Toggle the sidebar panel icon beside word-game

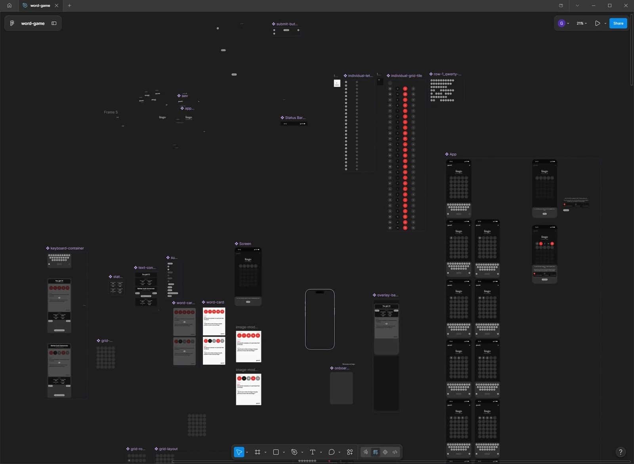[54, 23]
